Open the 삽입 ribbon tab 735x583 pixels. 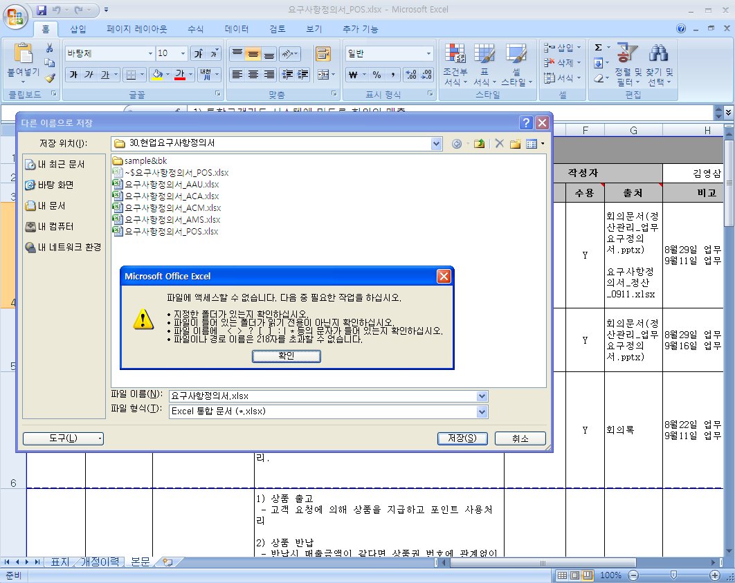pos(78,29)
